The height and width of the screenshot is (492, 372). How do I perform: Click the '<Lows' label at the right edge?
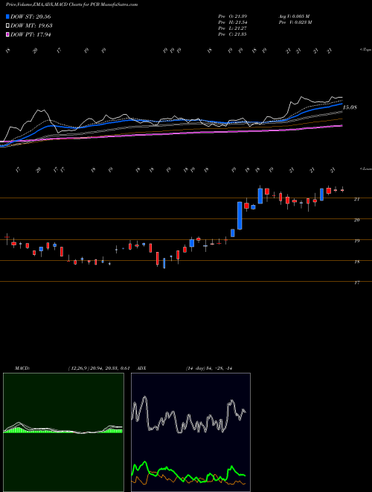[x=365, y=168]
